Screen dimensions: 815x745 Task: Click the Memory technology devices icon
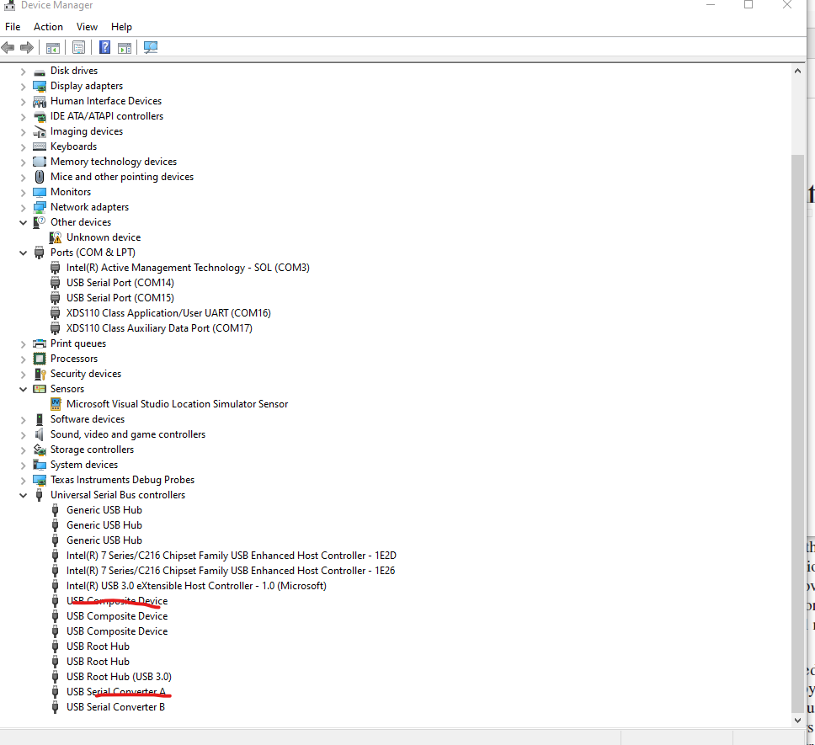coord(40,162)
